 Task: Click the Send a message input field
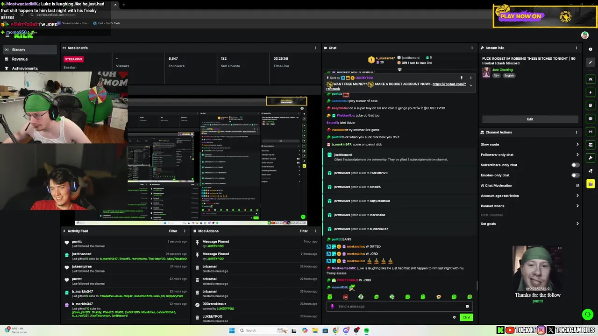pyautogui.click(x=399, y=307)
